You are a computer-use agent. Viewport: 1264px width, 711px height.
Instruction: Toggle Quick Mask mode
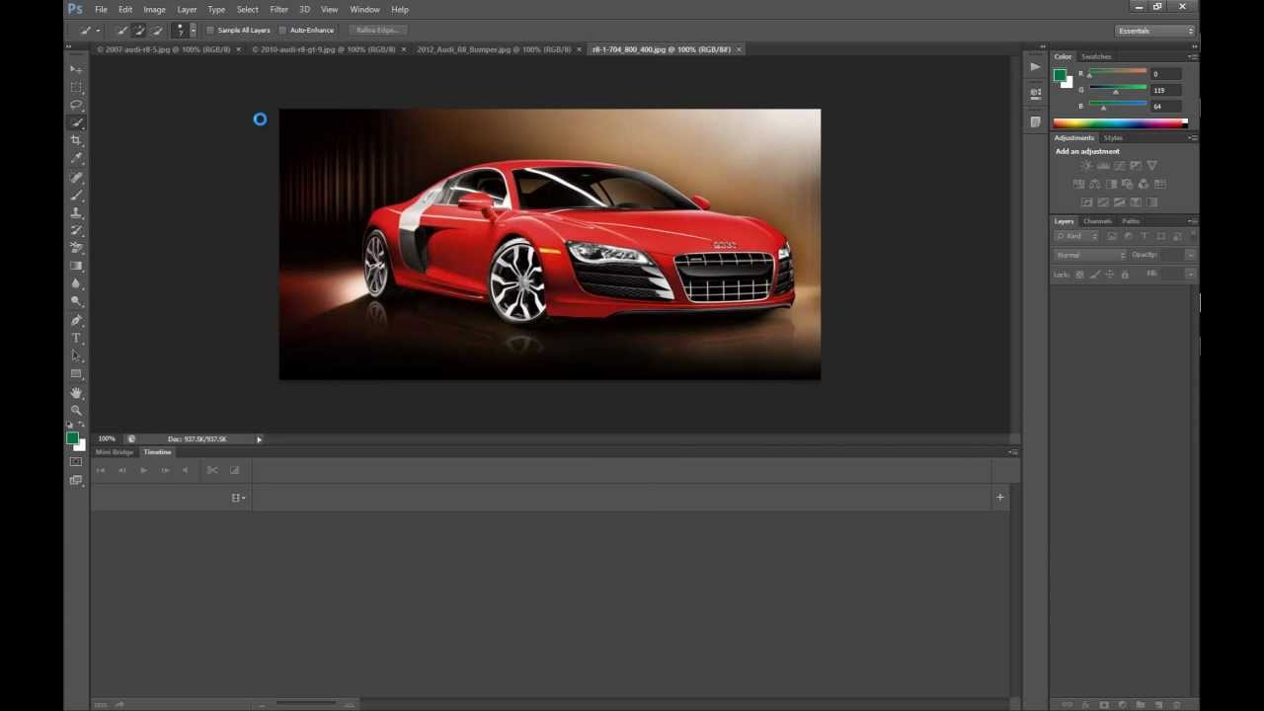click(76, 462)
